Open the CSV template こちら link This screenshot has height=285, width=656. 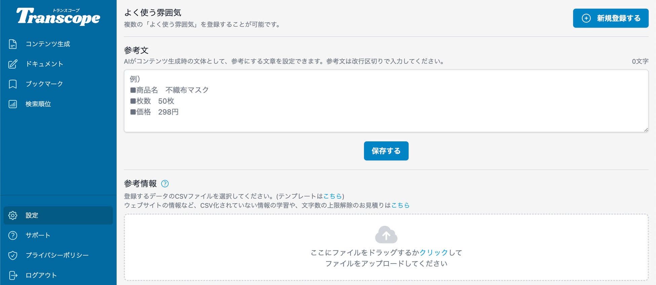(332, 196)
